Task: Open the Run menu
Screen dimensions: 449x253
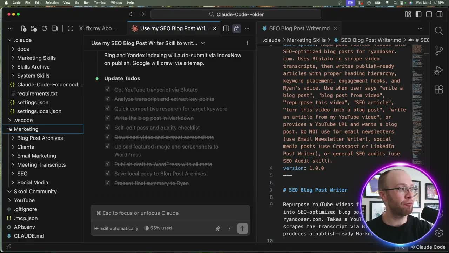Action: pyautogui.click(x=87, y=2)
